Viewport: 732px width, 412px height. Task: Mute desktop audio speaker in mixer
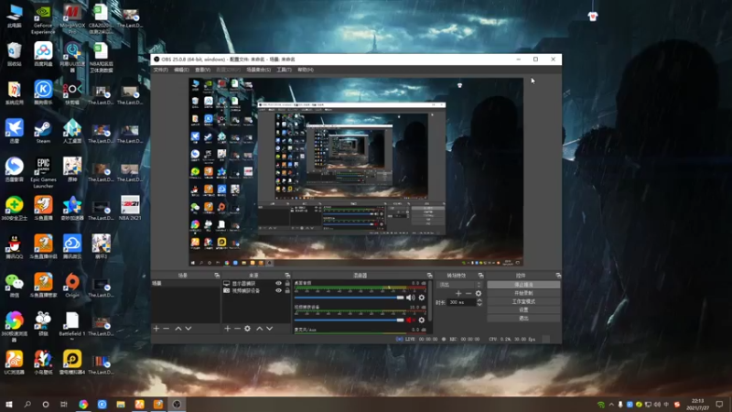click(x=410, y=298)
